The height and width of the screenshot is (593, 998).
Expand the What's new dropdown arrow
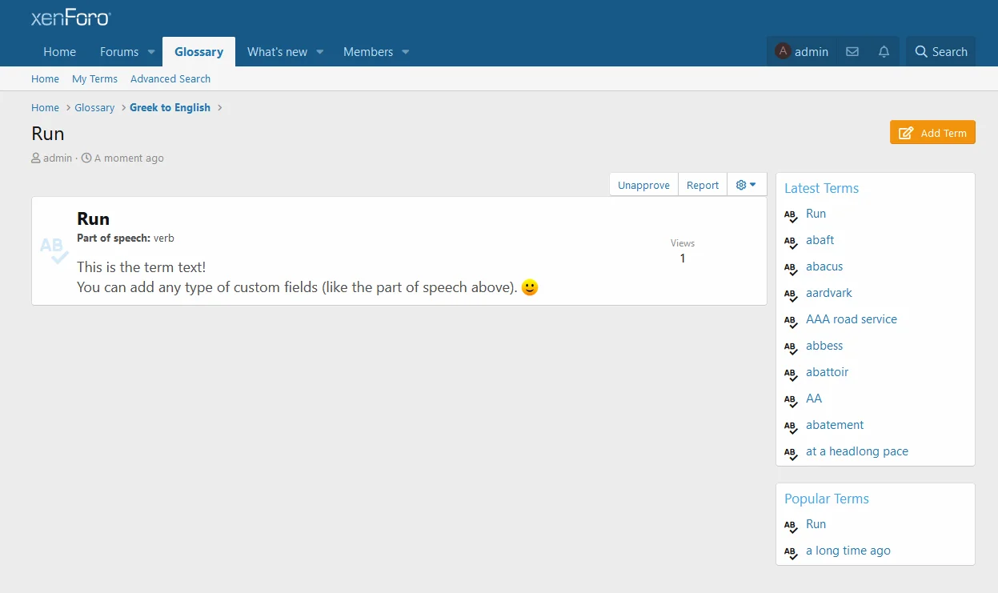coord(320,52)
